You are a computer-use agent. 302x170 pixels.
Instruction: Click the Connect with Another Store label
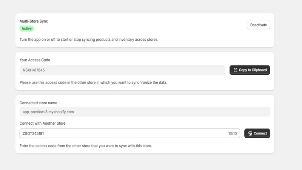coord(43,124)
